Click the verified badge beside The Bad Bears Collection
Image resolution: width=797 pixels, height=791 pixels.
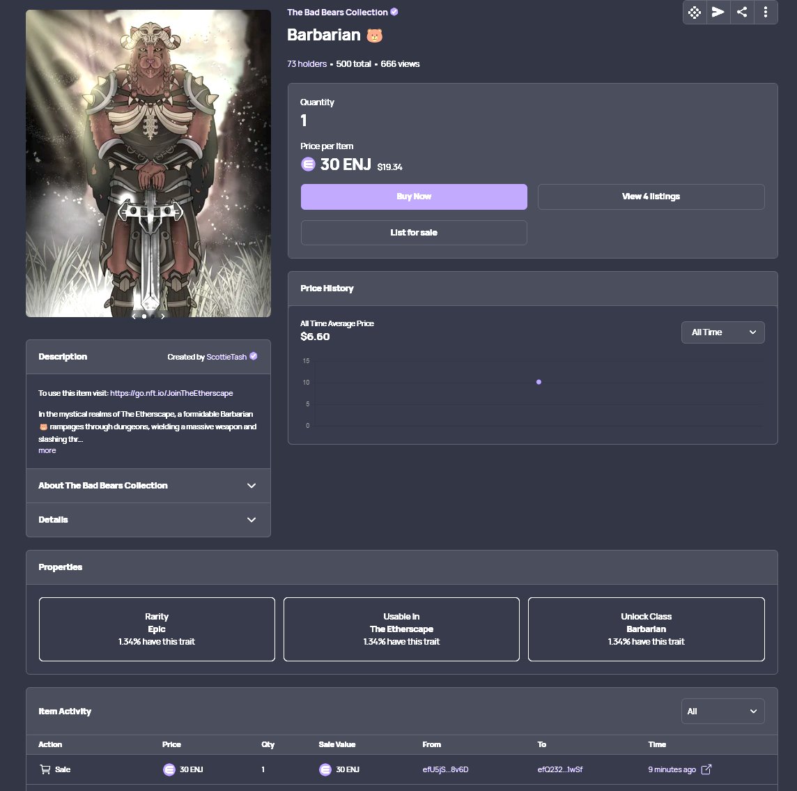coord(394,12)
